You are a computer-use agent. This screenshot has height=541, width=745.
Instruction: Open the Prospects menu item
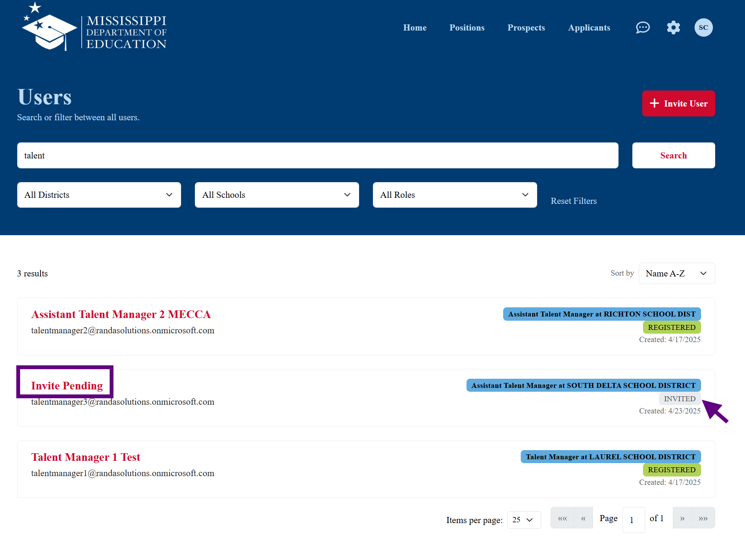tap(526, 27)
